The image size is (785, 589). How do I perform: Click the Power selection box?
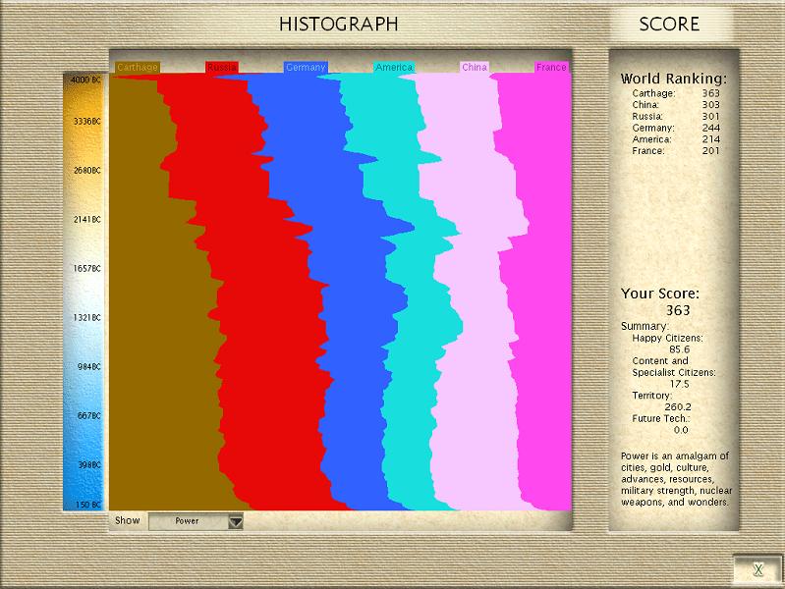pos(187,522)
